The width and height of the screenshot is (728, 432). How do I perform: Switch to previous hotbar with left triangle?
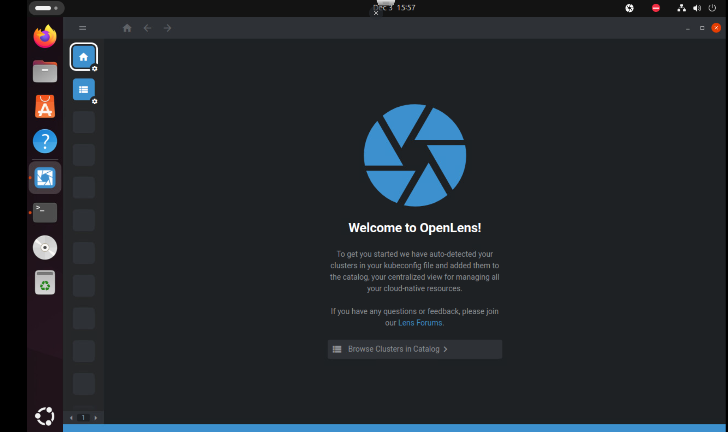click(71, 418)
